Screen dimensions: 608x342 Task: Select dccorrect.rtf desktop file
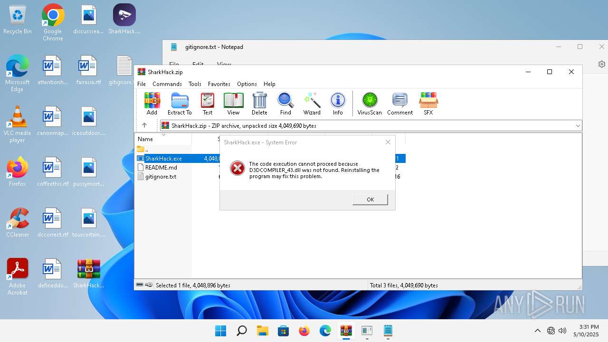click(x=53, y=222)
